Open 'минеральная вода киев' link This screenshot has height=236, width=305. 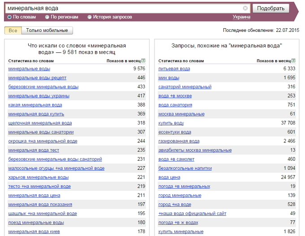click(x=34, y=232)
